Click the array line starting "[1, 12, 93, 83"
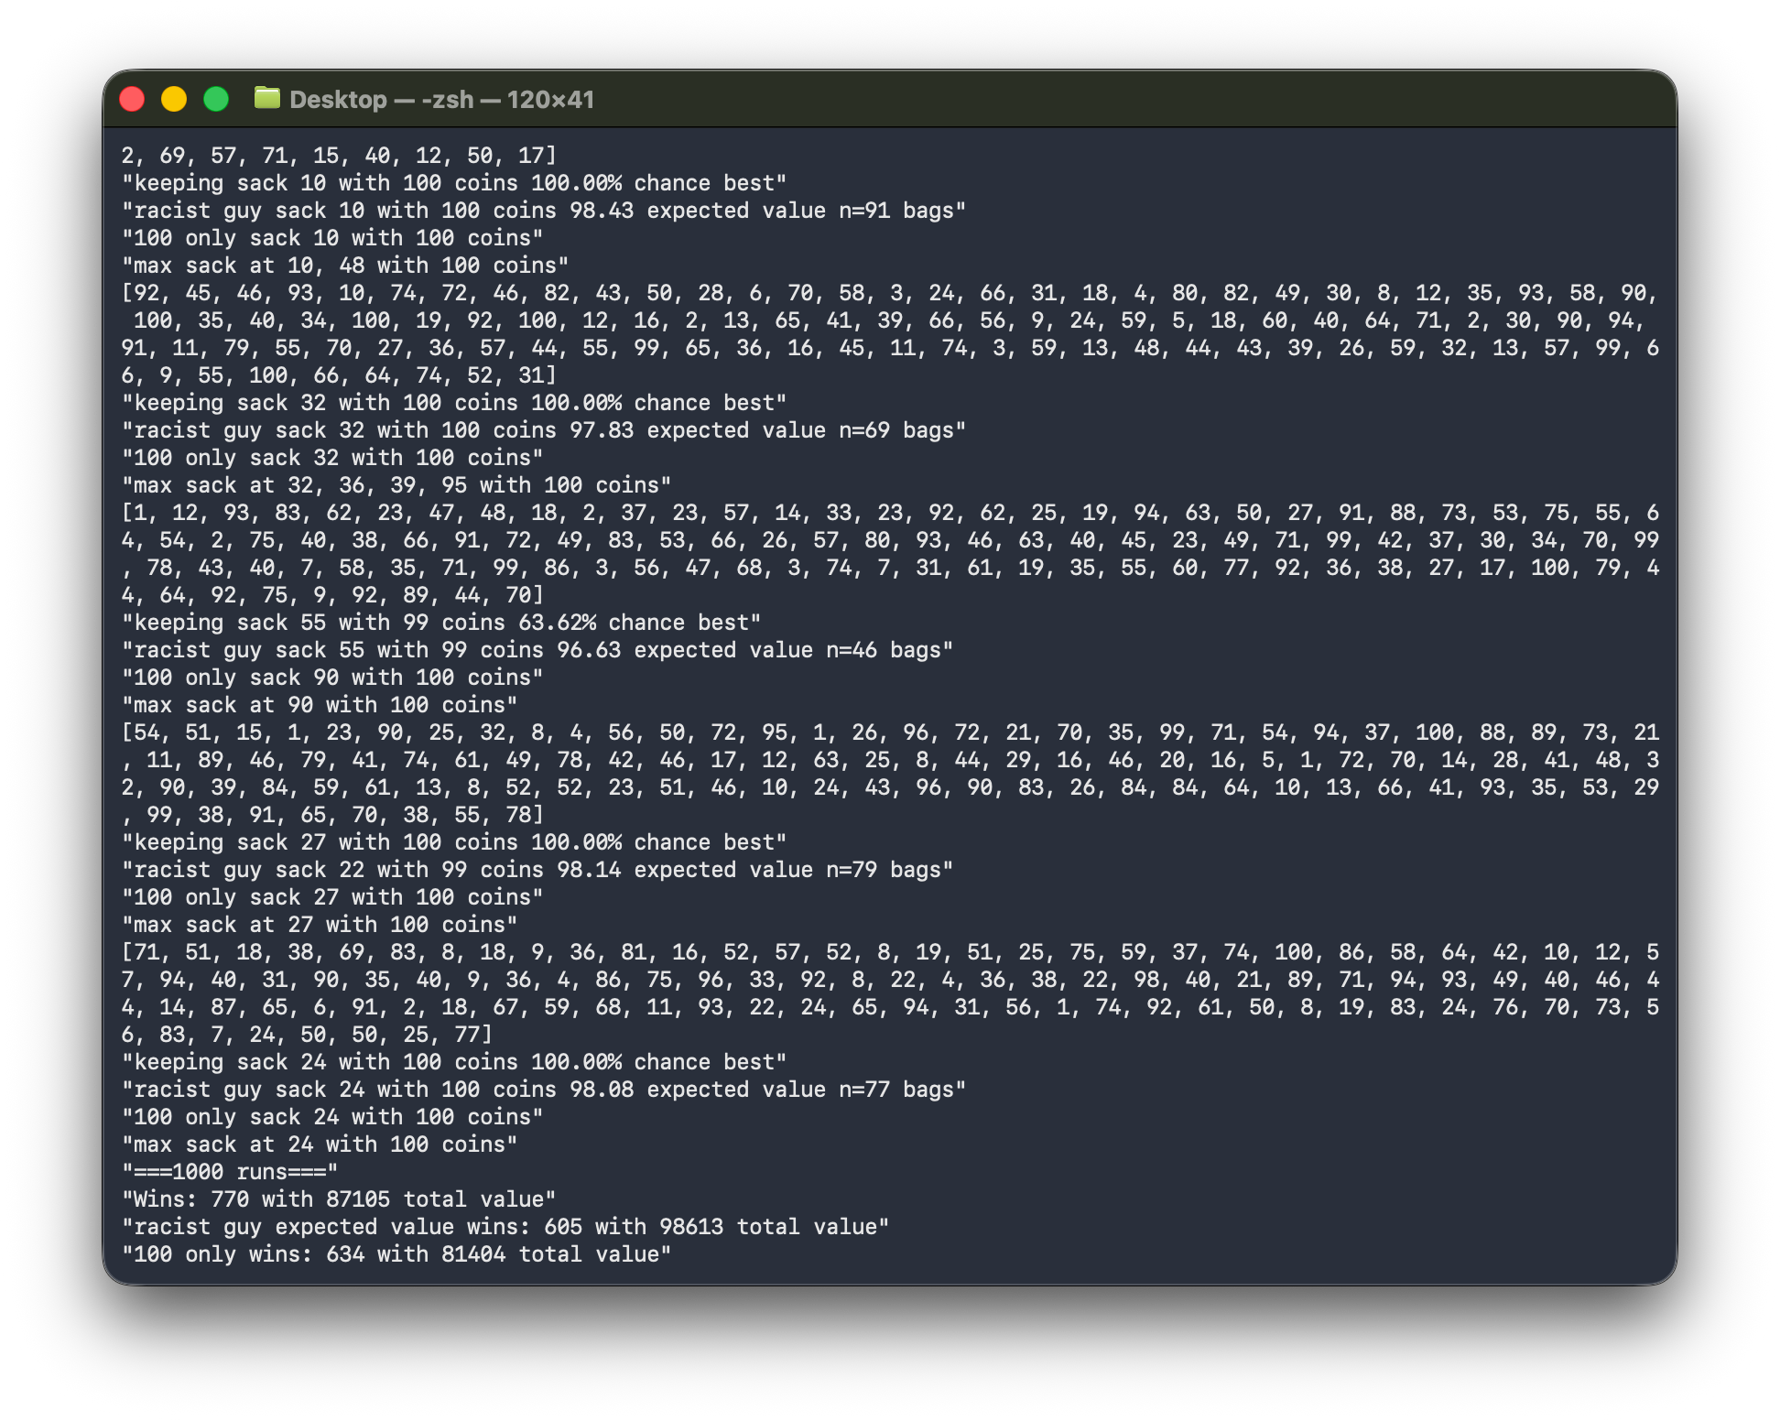Screen dimensions: 1780x1421 [x=890, y=513]
